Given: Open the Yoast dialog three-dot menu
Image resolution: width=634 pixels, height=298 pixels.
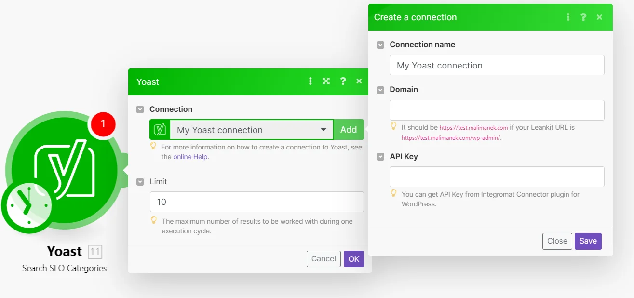Looking at the screenshot, I should (310, 81).
